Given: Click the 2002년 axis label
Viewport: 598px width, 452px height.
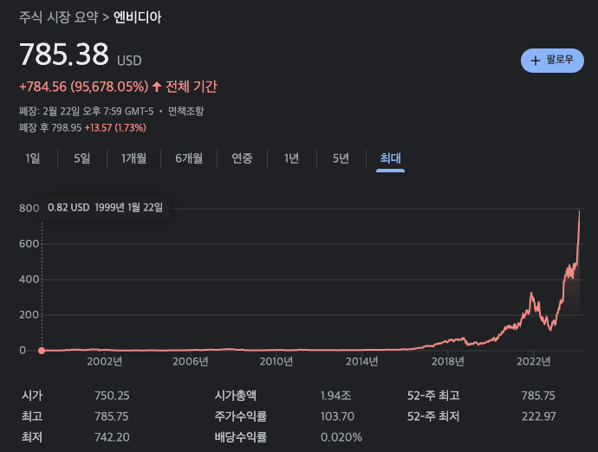Looking at the screenshot, I should [x=105, y=361].
